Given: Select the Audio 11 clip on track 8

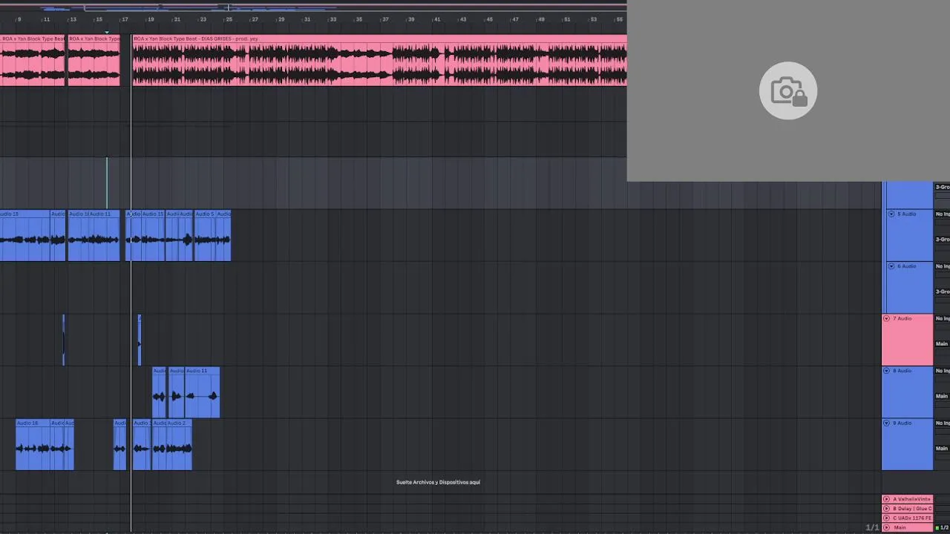Looking at the screenshot, I should pos(202,392).
